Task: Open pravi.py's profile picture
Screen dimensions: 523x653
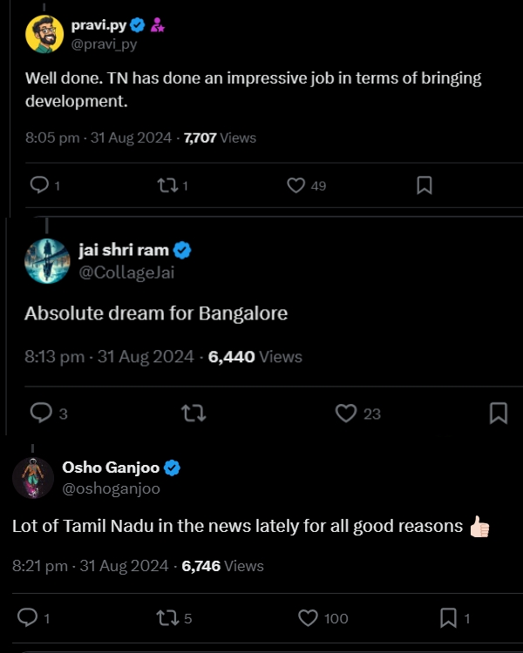Action: pyautogui.click(x=44, y=34)
